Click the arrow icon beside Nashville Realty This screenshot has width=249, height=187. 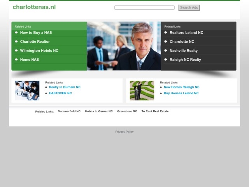[x=166, y=51]
